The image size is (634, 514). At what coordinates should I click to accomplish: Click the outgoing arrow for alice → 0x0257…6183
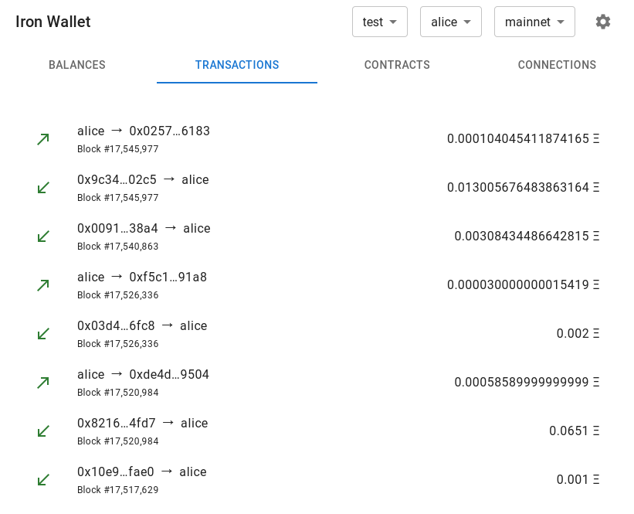click(43, 138)
